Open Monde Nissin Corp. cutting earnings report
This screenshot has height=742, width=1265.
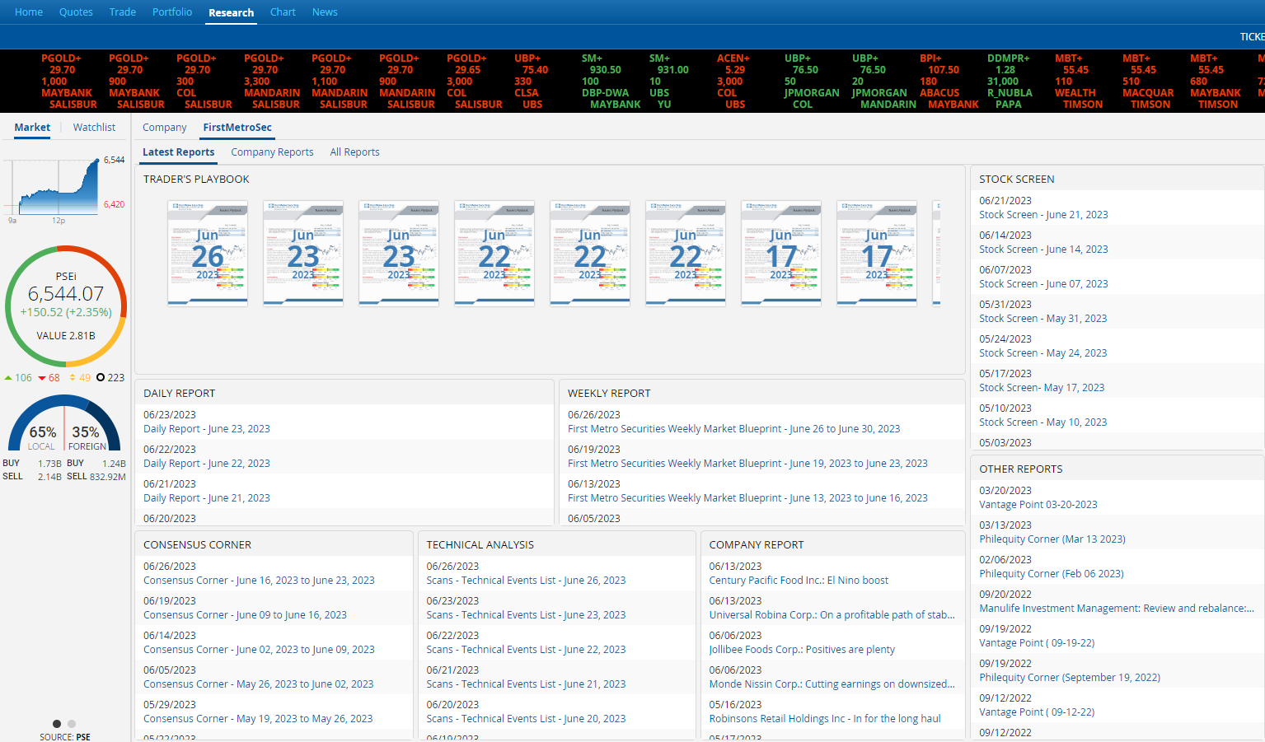pyautogui.click(x=832, y=684)
